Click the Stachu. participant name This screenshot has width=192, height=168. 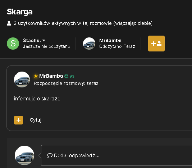coord(32,40)
